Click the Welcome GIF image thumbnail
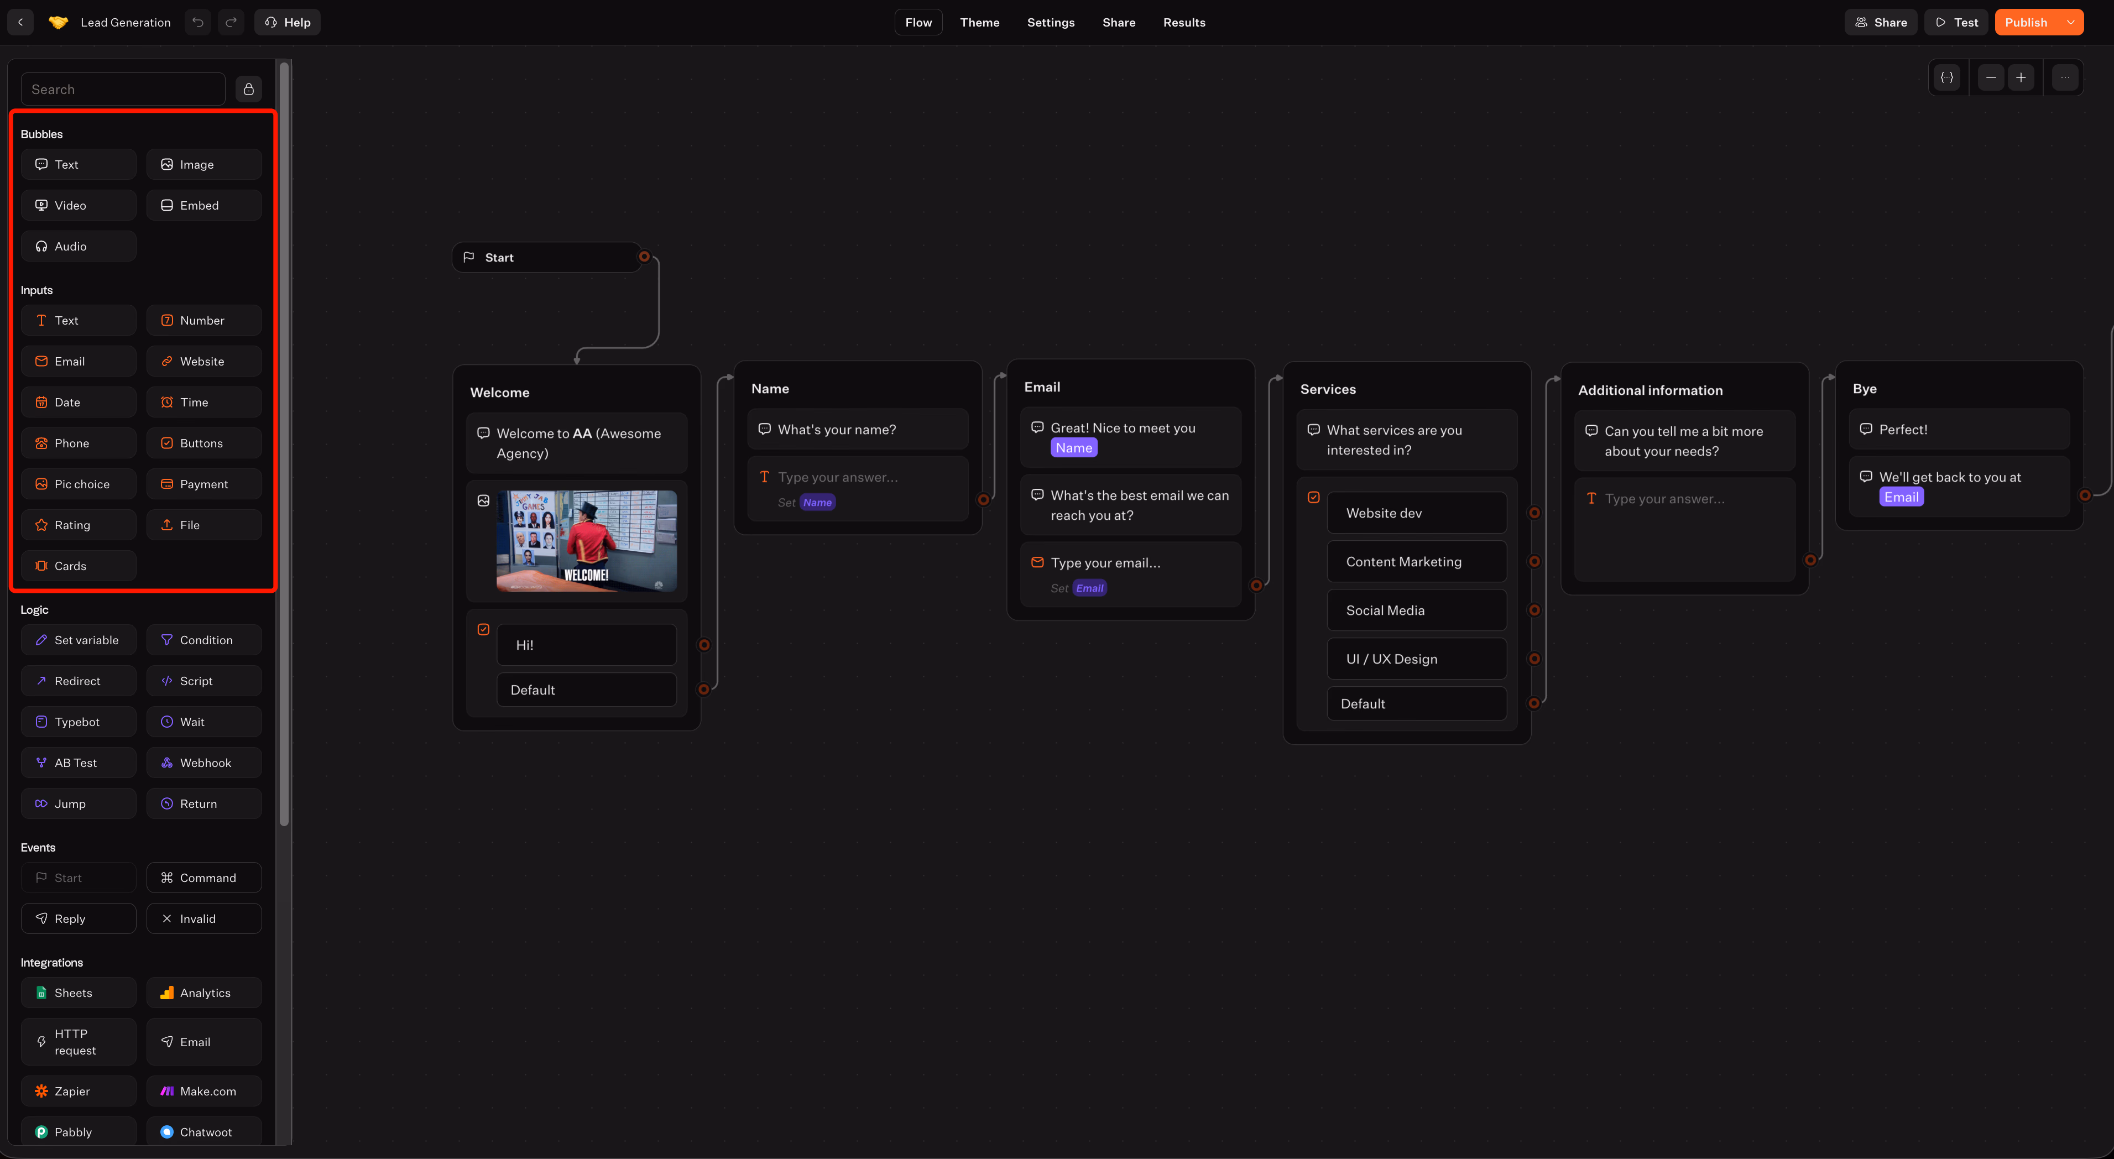Image resolution: width=2114 pixels, height=1159 pixels. tap(586, 541)
